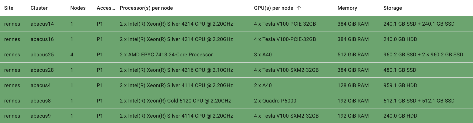The height and width of the screenshot is (123, 473).
Task: Sort the table by Site column header
Action: pyautogui.click(x=9, y=8)
